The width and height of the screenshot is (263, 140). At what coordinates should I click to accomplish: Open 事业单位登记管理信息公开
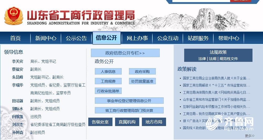(129, 101)
